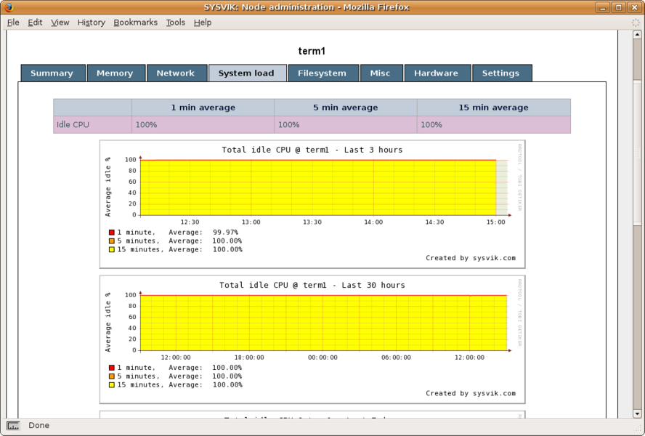The width and height of the screenshot is (645, 436).
Task: Click the 15 min average column header
Action: [494, 108]
